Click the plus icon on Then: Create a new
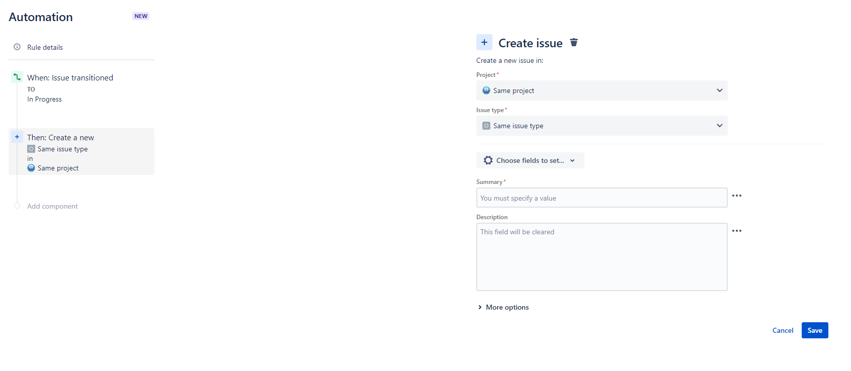The height and width of the screenshot is (371, 851). pyautogui.click(x=17, y=136)
